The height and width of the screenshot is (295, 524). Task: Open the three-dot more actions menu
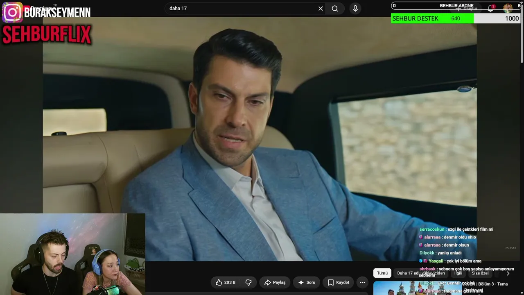(362, 282)
